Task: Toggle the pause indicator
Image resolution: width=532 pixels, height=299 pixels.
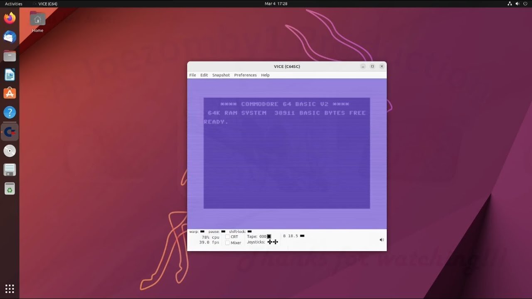Action: pyautogui.click(x=223, y=231)
